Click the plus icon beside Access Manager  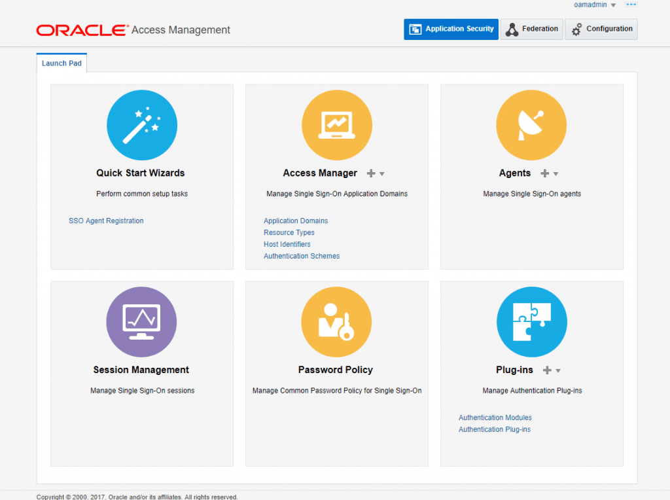tap(371, 173)
